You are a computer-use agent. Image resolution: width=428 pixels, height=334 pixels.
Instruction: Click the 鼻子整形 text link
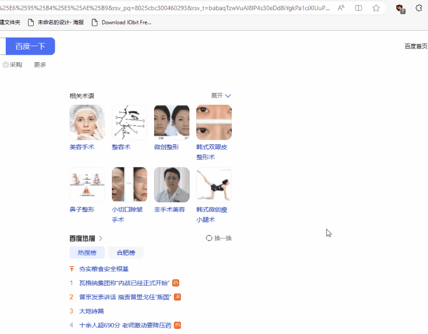[82, 209]
